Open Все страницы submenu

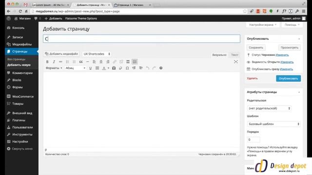pyautogui.click(x=16, y=59)
